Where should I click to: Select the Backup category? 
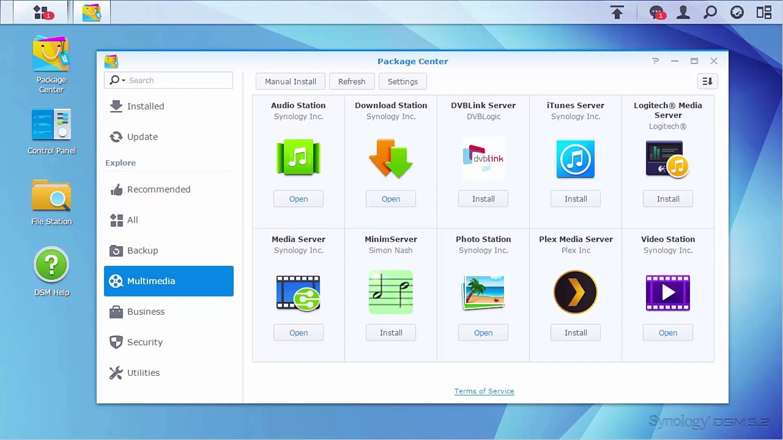[169, 251]
